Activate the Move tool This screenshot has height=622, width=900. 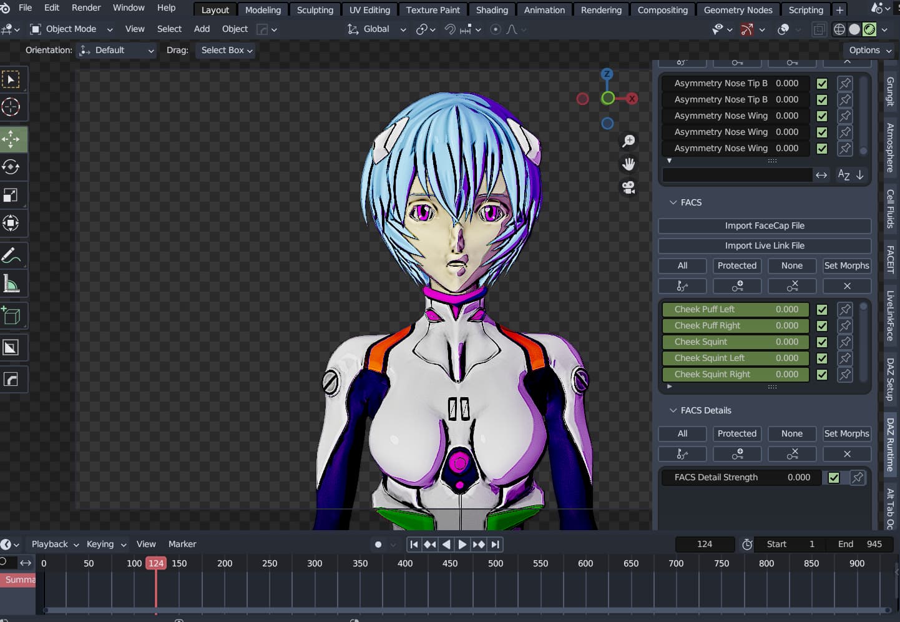[11, 139]
